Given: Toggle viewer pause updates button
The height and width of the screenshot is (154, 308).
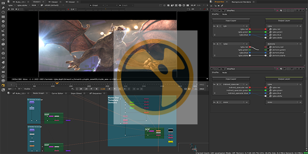Looking at the screenshot, I should point(187,5).
